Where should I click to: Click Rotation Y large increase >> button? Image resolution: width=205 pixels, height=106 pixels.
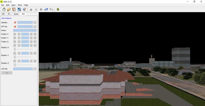[35, 53]
